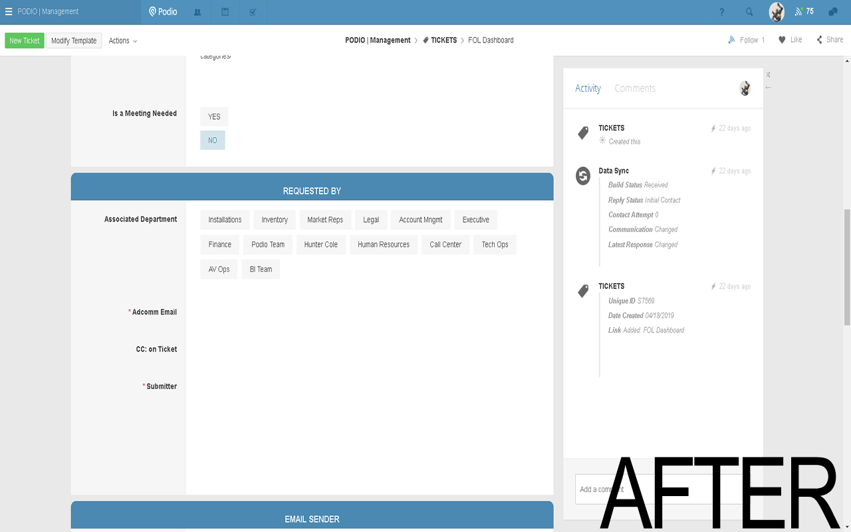The width and height of the screenshot is (851, 532).
Task: Select the Installations department
Action: pyautogui.click(x=225, y=220)
